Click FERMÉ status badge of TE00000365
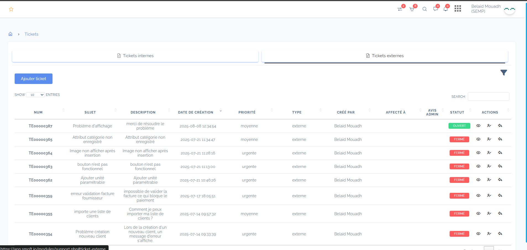The image size is (527, 250). pyautogui.click(x=459, y=139)
